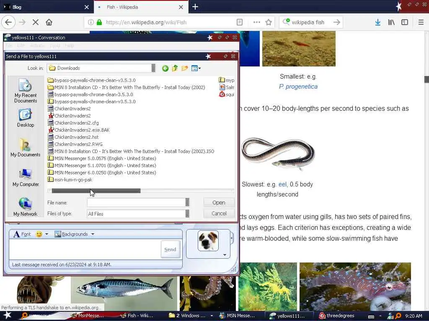Open the emoticon picker smiley
Screen dimensions: 429x321
[39, 234]
